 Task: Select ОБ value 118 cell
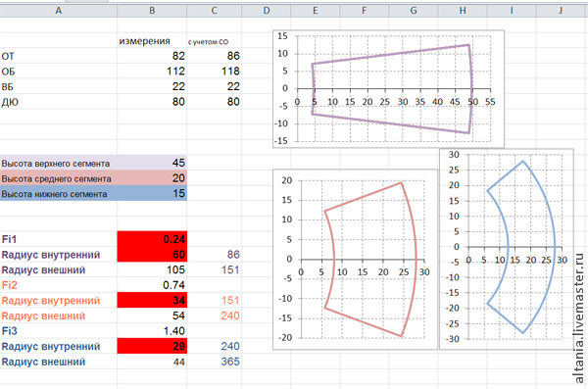(x=215, y=72)
